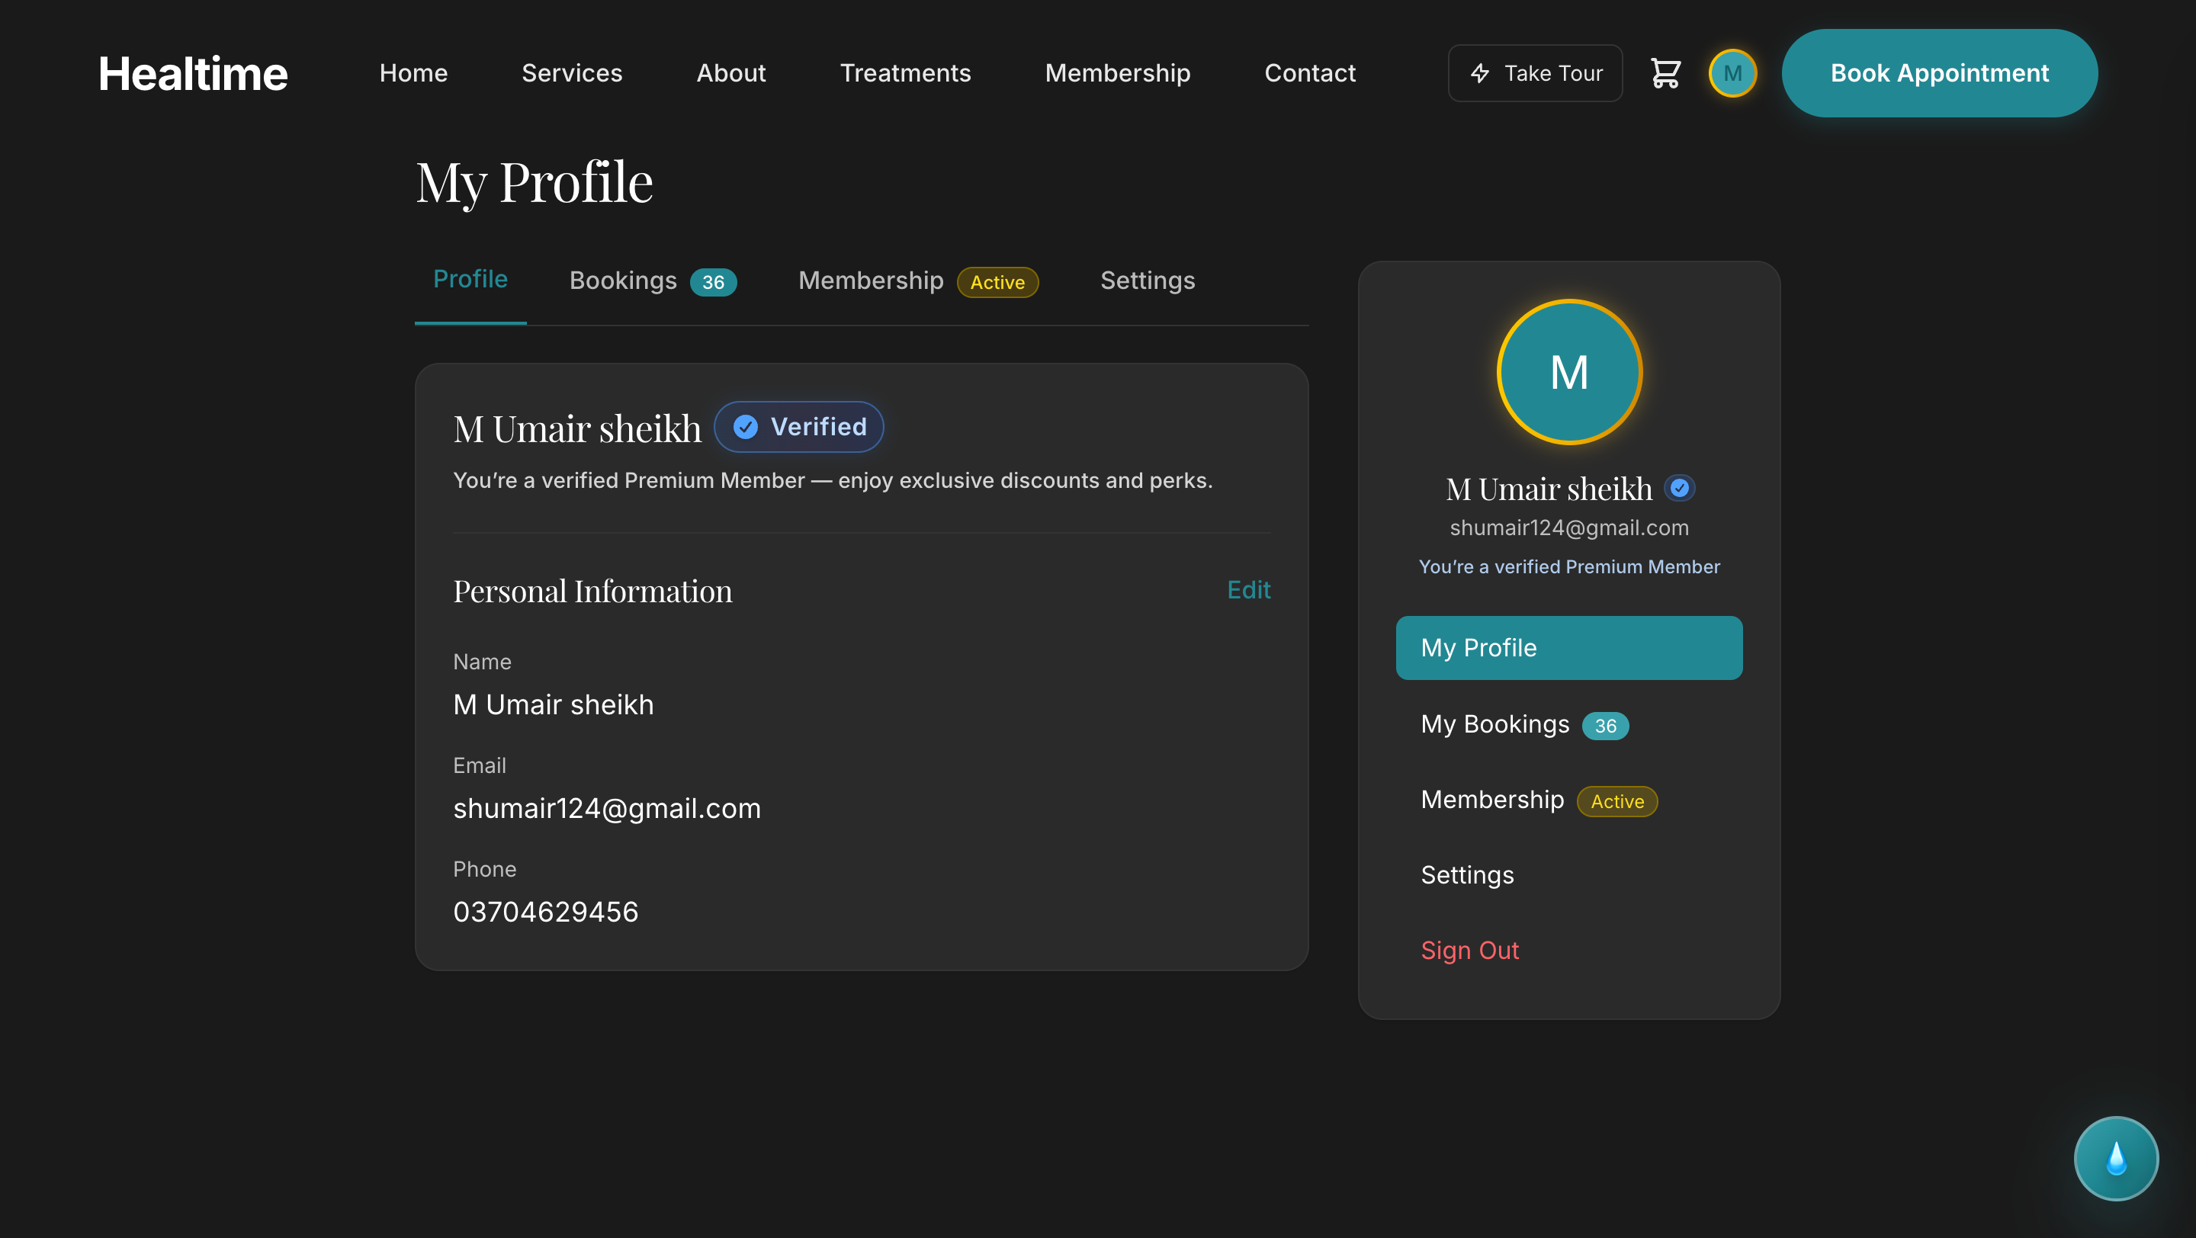Screen dimensions: 2196x1238
Task: Click the shumair124@gmail.com email text
Action: [x=1569, y=528]
